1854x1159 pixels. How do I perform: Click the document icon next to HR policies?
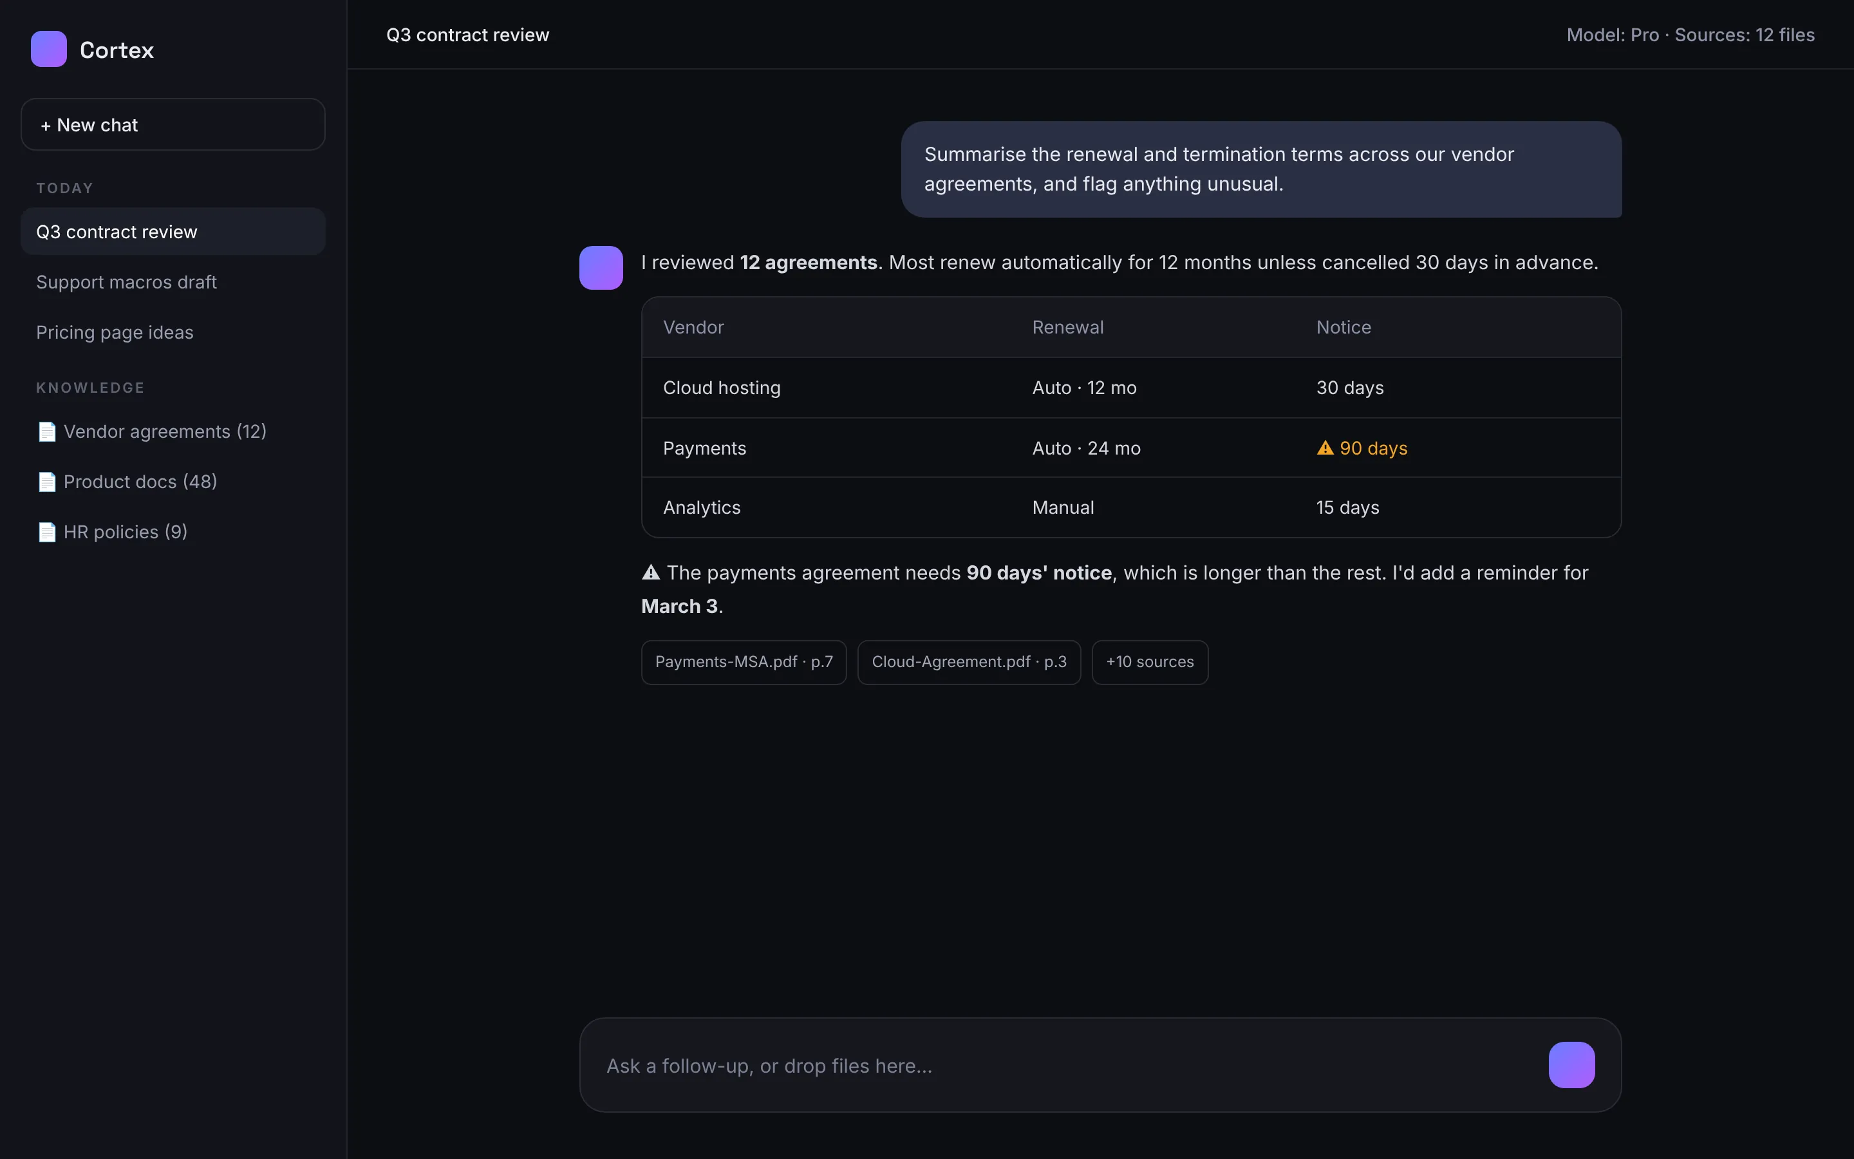click(47, 532)
